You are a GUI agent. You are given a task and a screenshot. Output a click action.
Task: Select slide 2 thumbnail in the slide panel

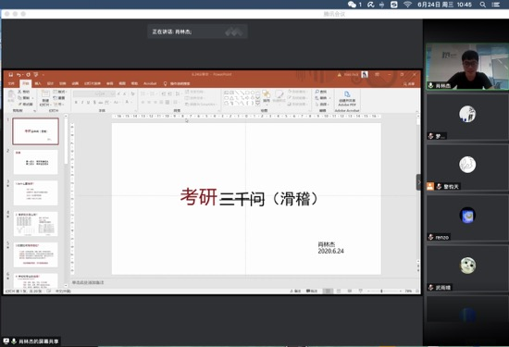36,162
